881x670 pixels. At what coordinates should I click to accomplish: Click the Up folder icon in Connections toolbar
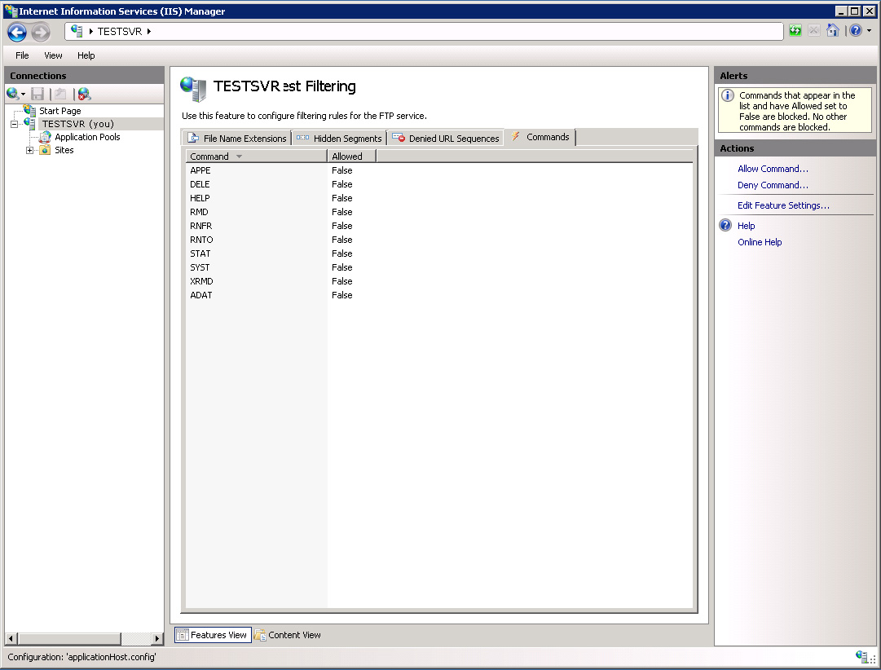point(60,94)
